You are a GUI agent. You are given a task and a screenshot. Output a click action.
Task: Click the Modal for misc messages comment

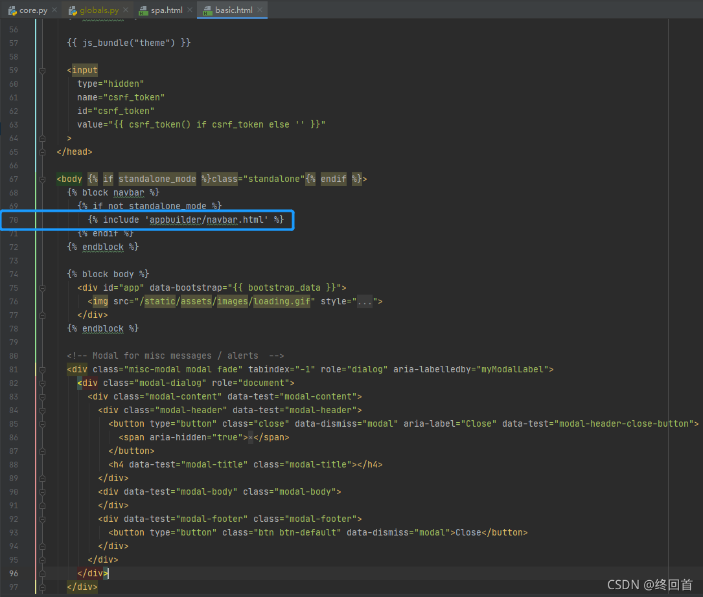pyautogui.click(x=176, y=356)
